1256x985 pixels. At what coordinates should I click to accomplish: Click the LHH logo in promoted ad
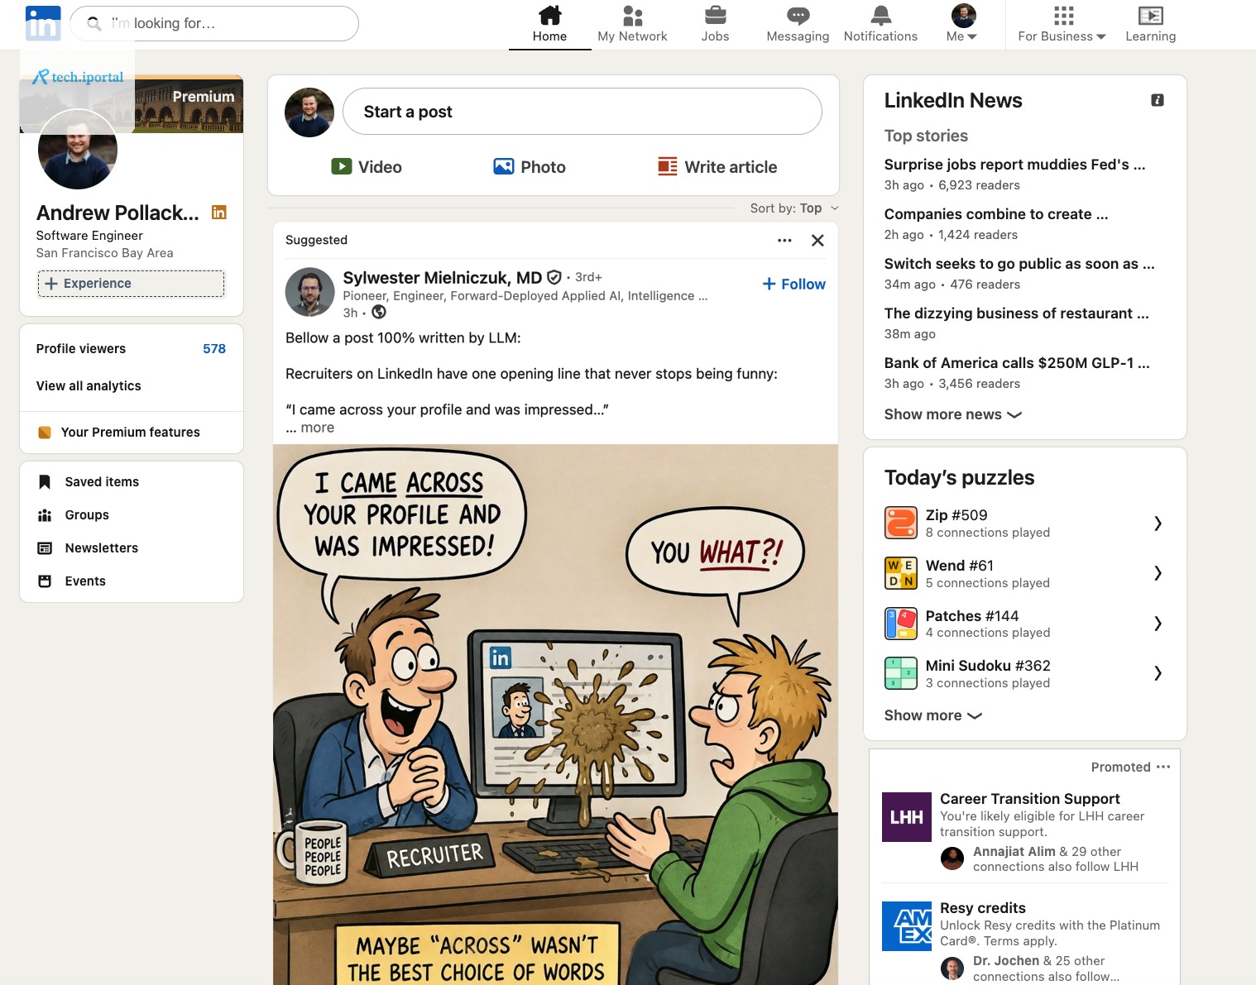(x=907, y=817)
